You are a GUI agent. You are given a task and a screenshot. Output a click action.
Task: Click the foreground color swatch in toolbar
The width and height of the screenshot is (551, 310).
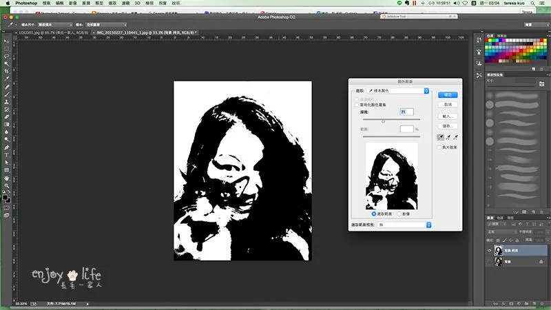5,198
